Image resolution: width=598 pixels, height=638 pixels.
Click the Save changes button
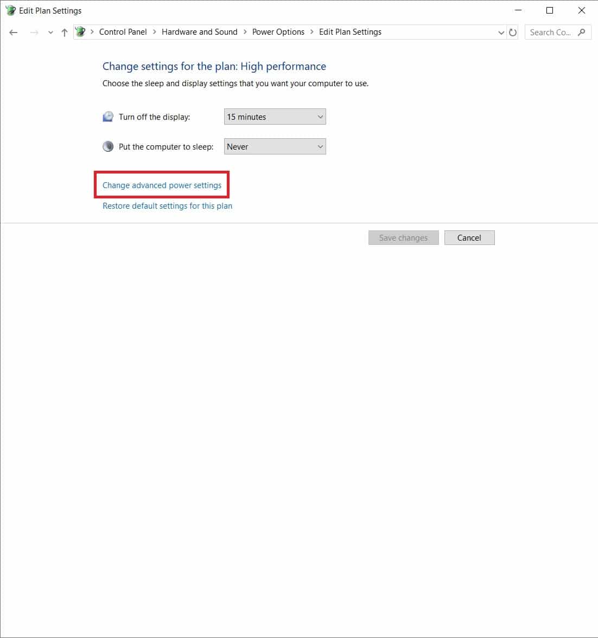click(403, 237)
